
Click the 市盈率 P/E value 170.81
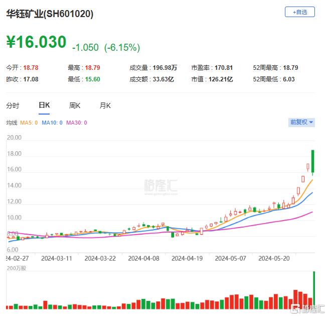(x=224, y=68)
